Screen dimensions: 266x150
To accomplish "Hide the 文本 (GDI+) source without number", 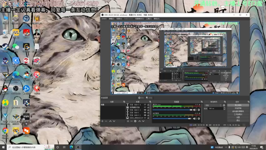I will [145, 113].
